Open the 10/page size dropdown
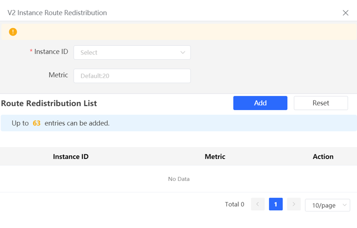Image resolution: width=357 pixels, height=228 pixels. (327, 205)
